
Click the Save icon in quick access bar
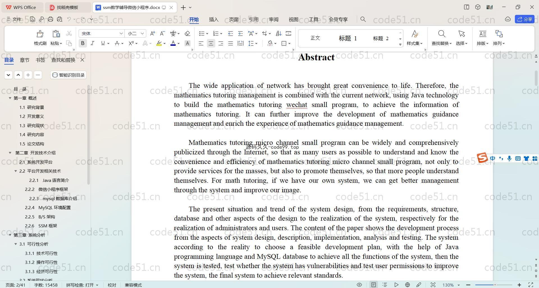(x=33, y=19)
